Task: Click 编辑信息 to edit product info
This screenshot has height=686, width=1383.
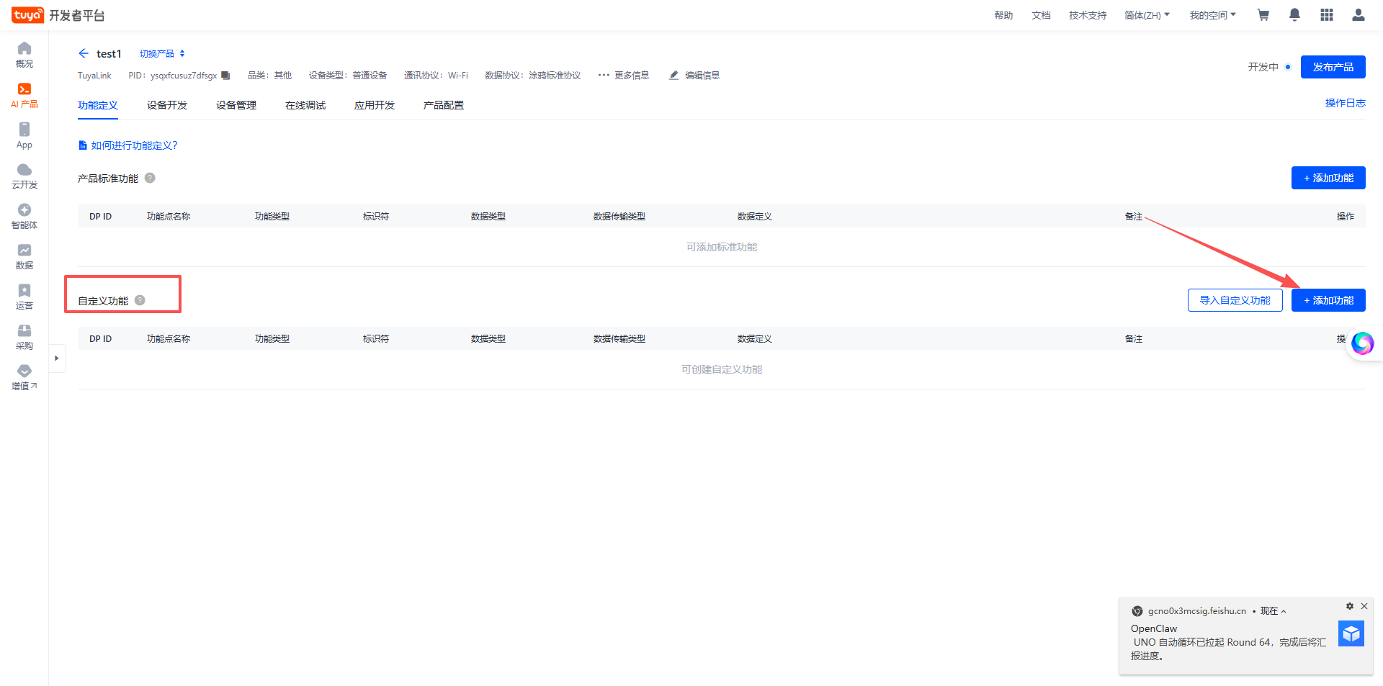Action: (694, 76)
